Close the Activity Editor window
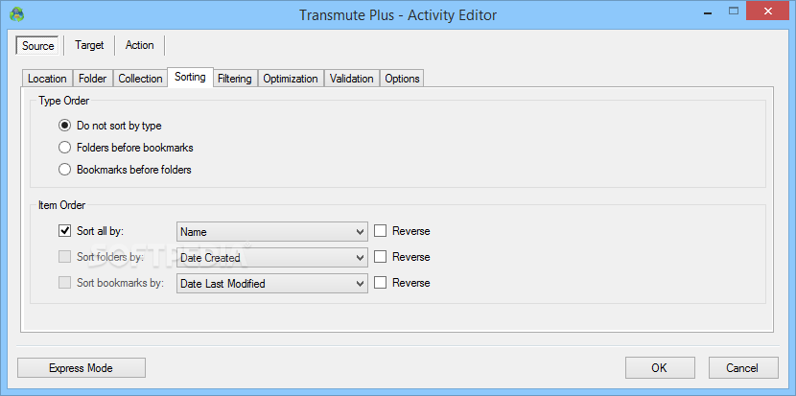 click(x=769, y=11)
